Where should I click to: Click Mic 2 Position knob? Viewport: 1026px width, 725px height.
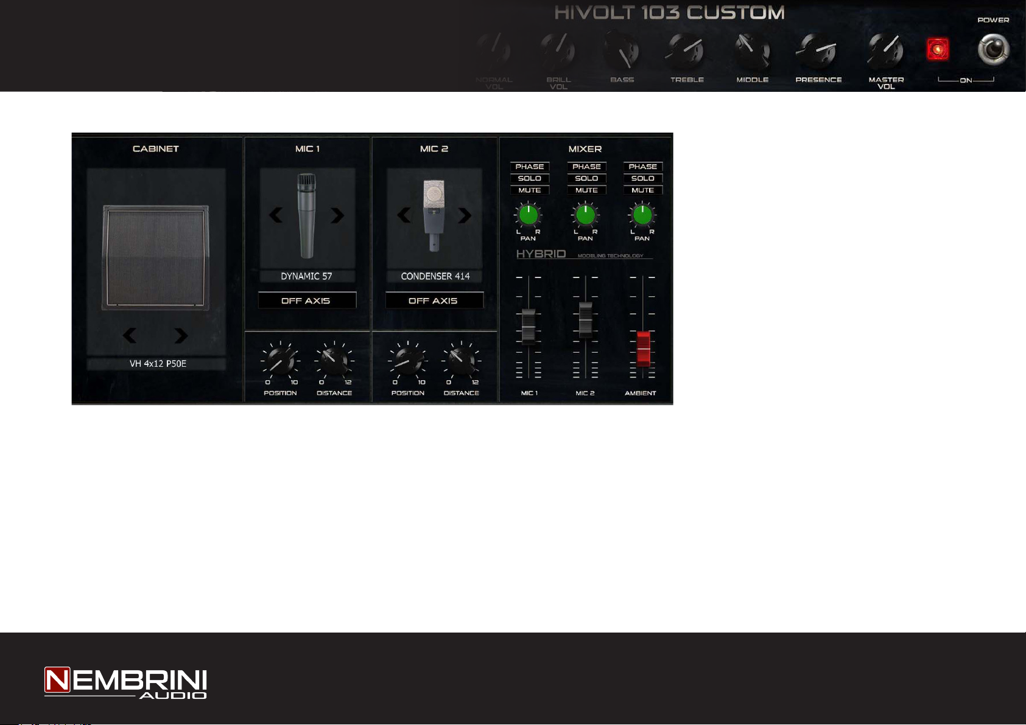click(407, 361)
